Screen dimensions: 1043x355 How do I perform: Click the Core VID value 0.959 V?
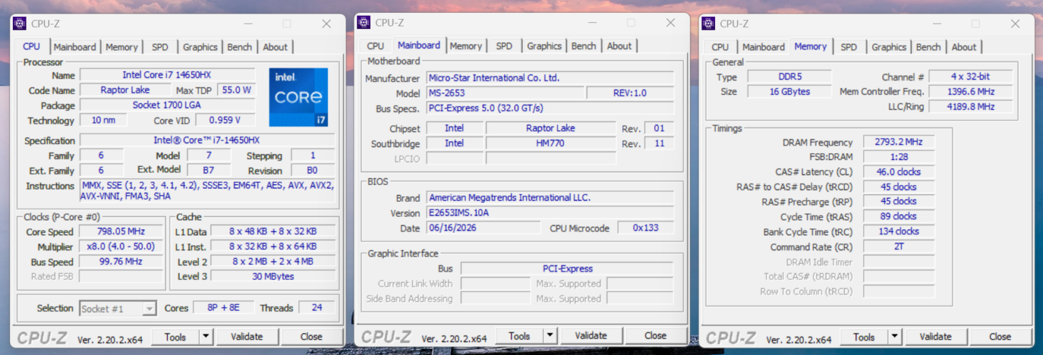point(225,120)
